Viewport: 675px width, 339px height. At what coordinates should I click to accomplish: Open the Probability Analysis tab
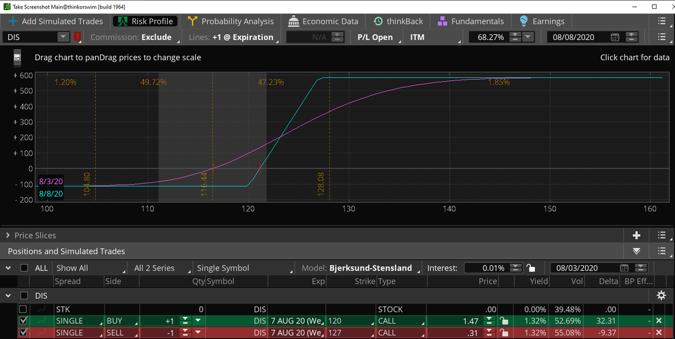point(231,21)
